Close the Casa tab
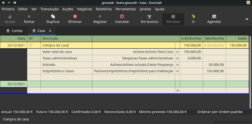This screenshot has height=124, width=252. tap(50, 31)
